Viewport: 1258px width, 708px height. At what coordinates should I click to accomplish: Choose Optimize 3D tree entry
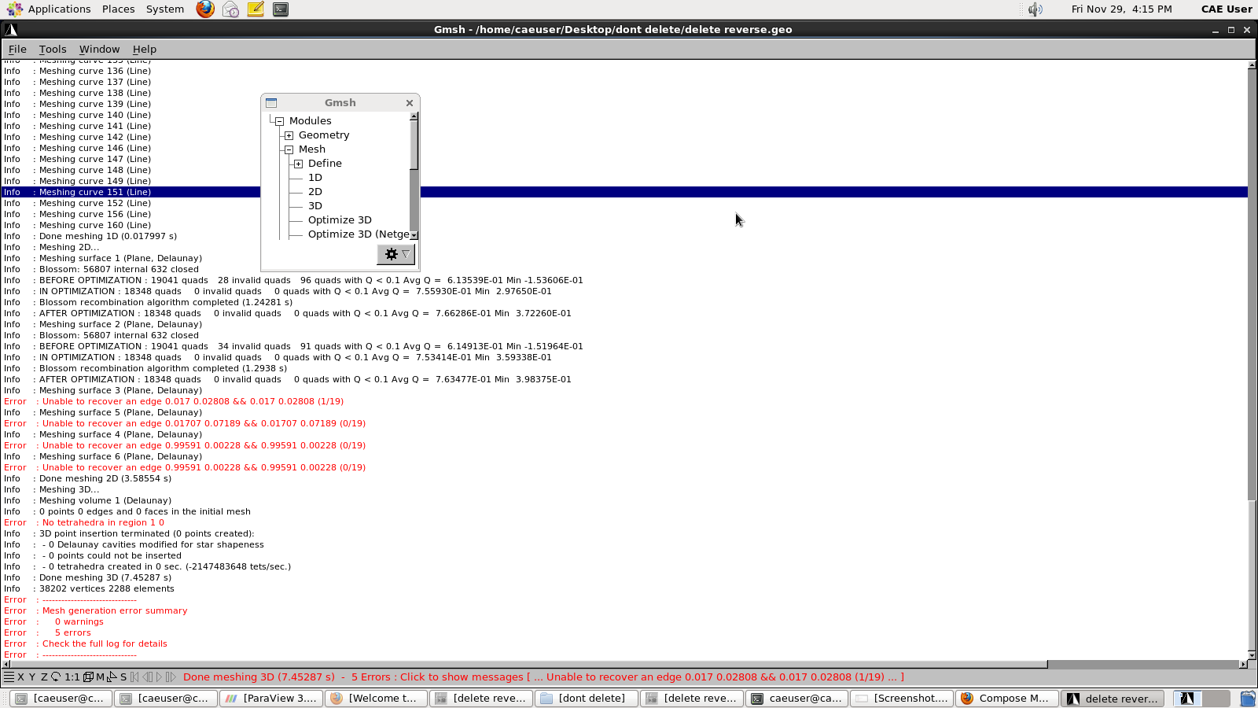340,220
